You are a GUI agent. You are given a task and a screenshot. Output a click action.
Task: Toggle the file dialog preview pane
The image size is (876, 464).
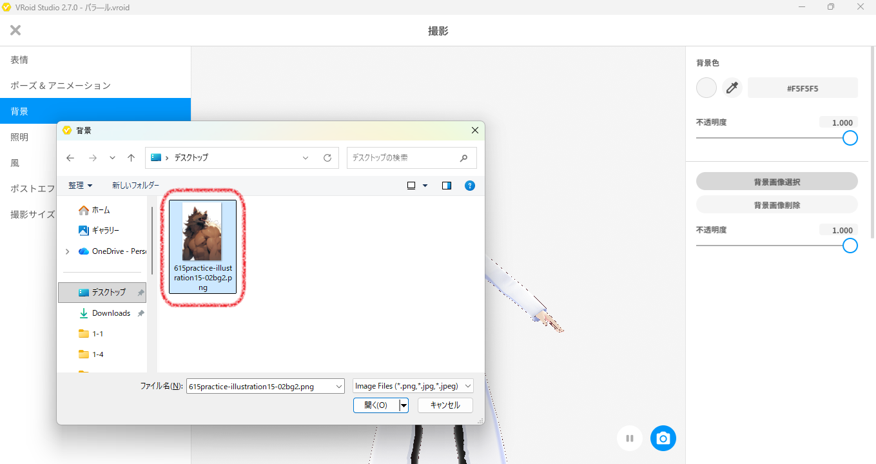447,186
